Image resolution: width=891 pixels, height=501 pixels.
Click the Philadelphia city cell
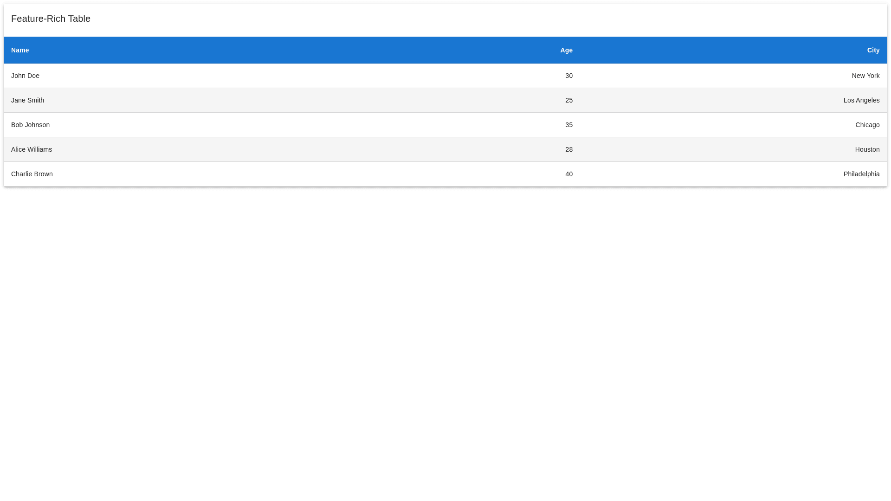pyautogui.click(x=861, y=174)
